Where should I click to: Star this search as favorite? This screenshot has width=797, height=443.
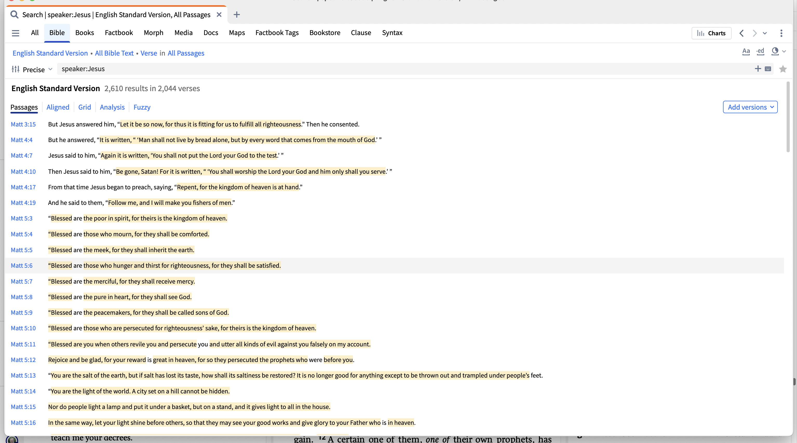[x=783, y=69]
